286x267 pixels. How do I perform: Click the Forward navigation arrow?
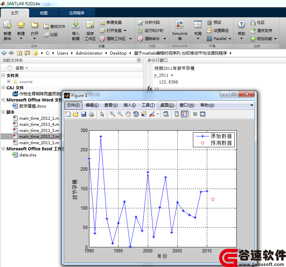(12, 53)
